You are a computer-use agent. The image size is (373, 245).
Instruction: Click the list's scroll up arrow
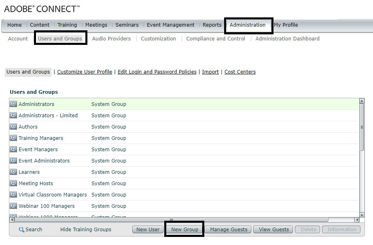tap(362, 101)
